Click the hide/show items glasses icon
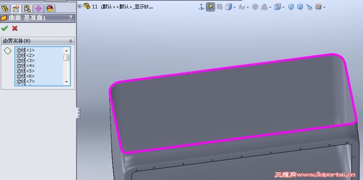Image resolution: width=363 pixels, height=180 pixels. [242, 7]
